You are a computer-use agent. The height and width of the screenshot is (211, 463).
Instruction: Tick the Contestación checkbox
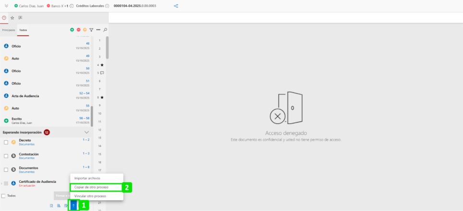point(6,156)
